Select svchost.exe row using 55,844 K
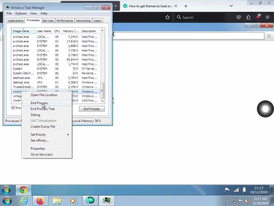This screenshot has width=274, height=206. tap(56, 60)
